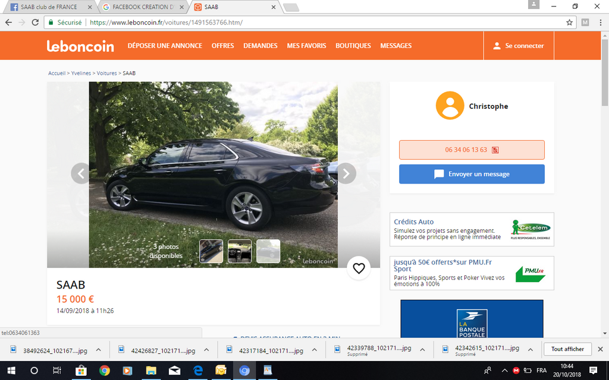Image resolution: width=609 pixels, height=380 pixels.
Task: Open Microsoft Store from the taskbar
Action: pos(81,370)
